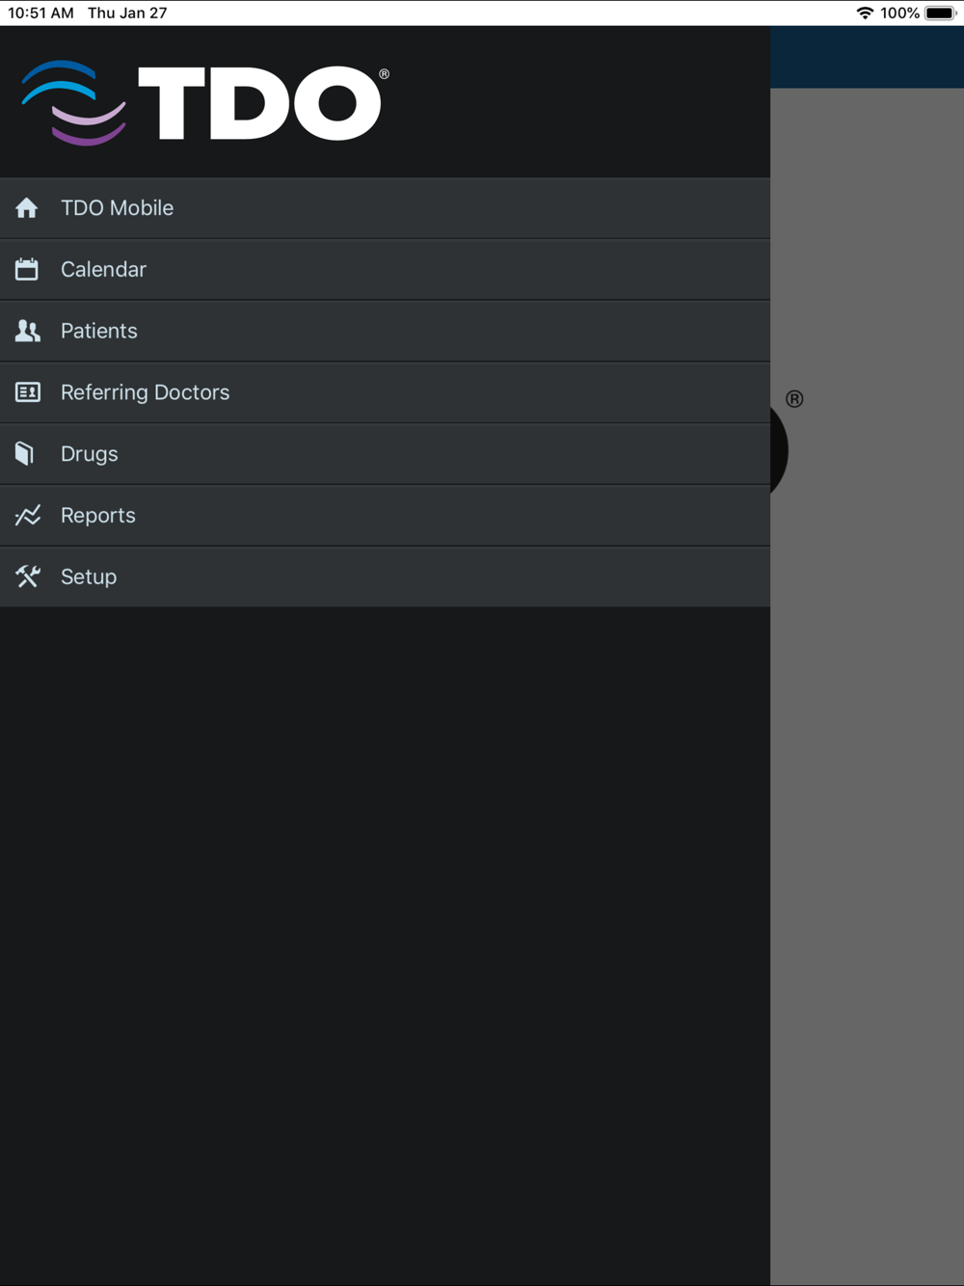Image resolution: width=964 pixels, height=1286 pixels.
Task: Click the book icon next to Drugs
Action: point(25,454)
